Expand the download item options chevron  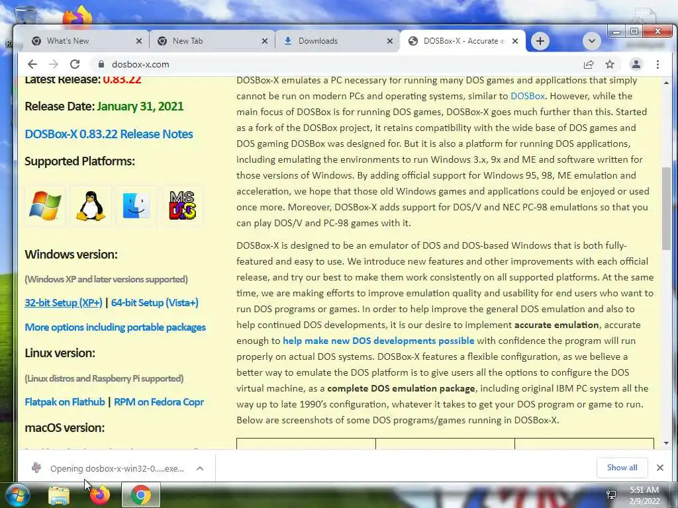200,468
